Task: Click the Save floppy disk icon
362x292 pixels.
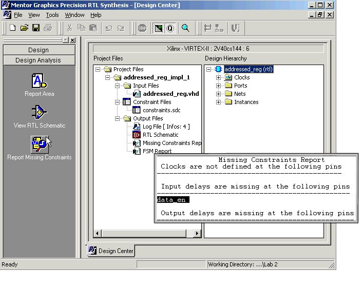Action: (x=36, y=28)
